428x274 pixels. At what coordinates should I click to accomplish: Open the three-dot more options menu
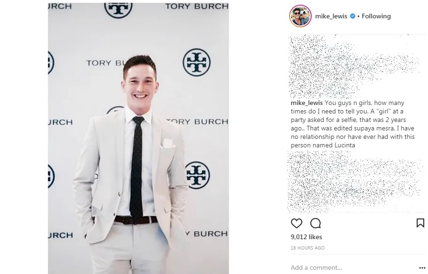[422, 268]
